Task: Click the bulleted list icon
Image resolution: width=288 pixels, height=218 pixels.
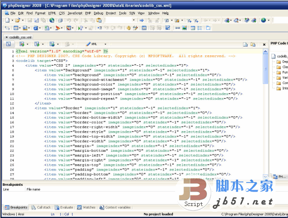Action: coord(200,28)
